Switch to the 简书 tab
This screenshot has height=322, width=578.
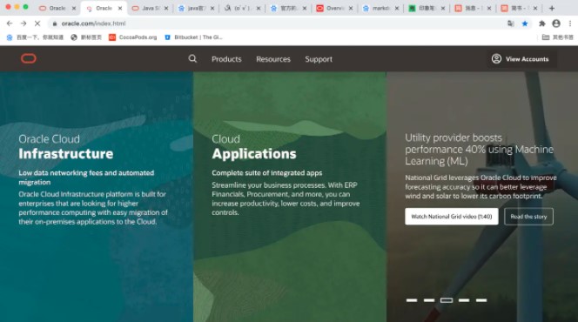[x=518, y=8]
